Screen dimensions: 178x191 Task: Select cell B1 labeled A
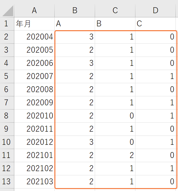[75, 24]
